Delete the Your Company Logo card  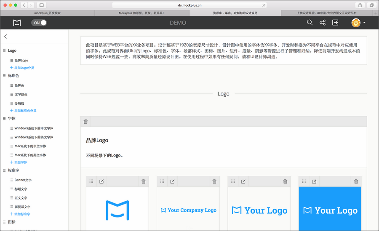click(x=214, y=181)
